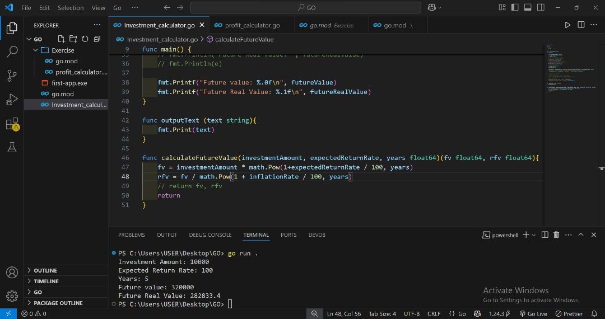Screen dimensions: 605x319
Task: Open the Selection menu
Action: pos(71,8)
